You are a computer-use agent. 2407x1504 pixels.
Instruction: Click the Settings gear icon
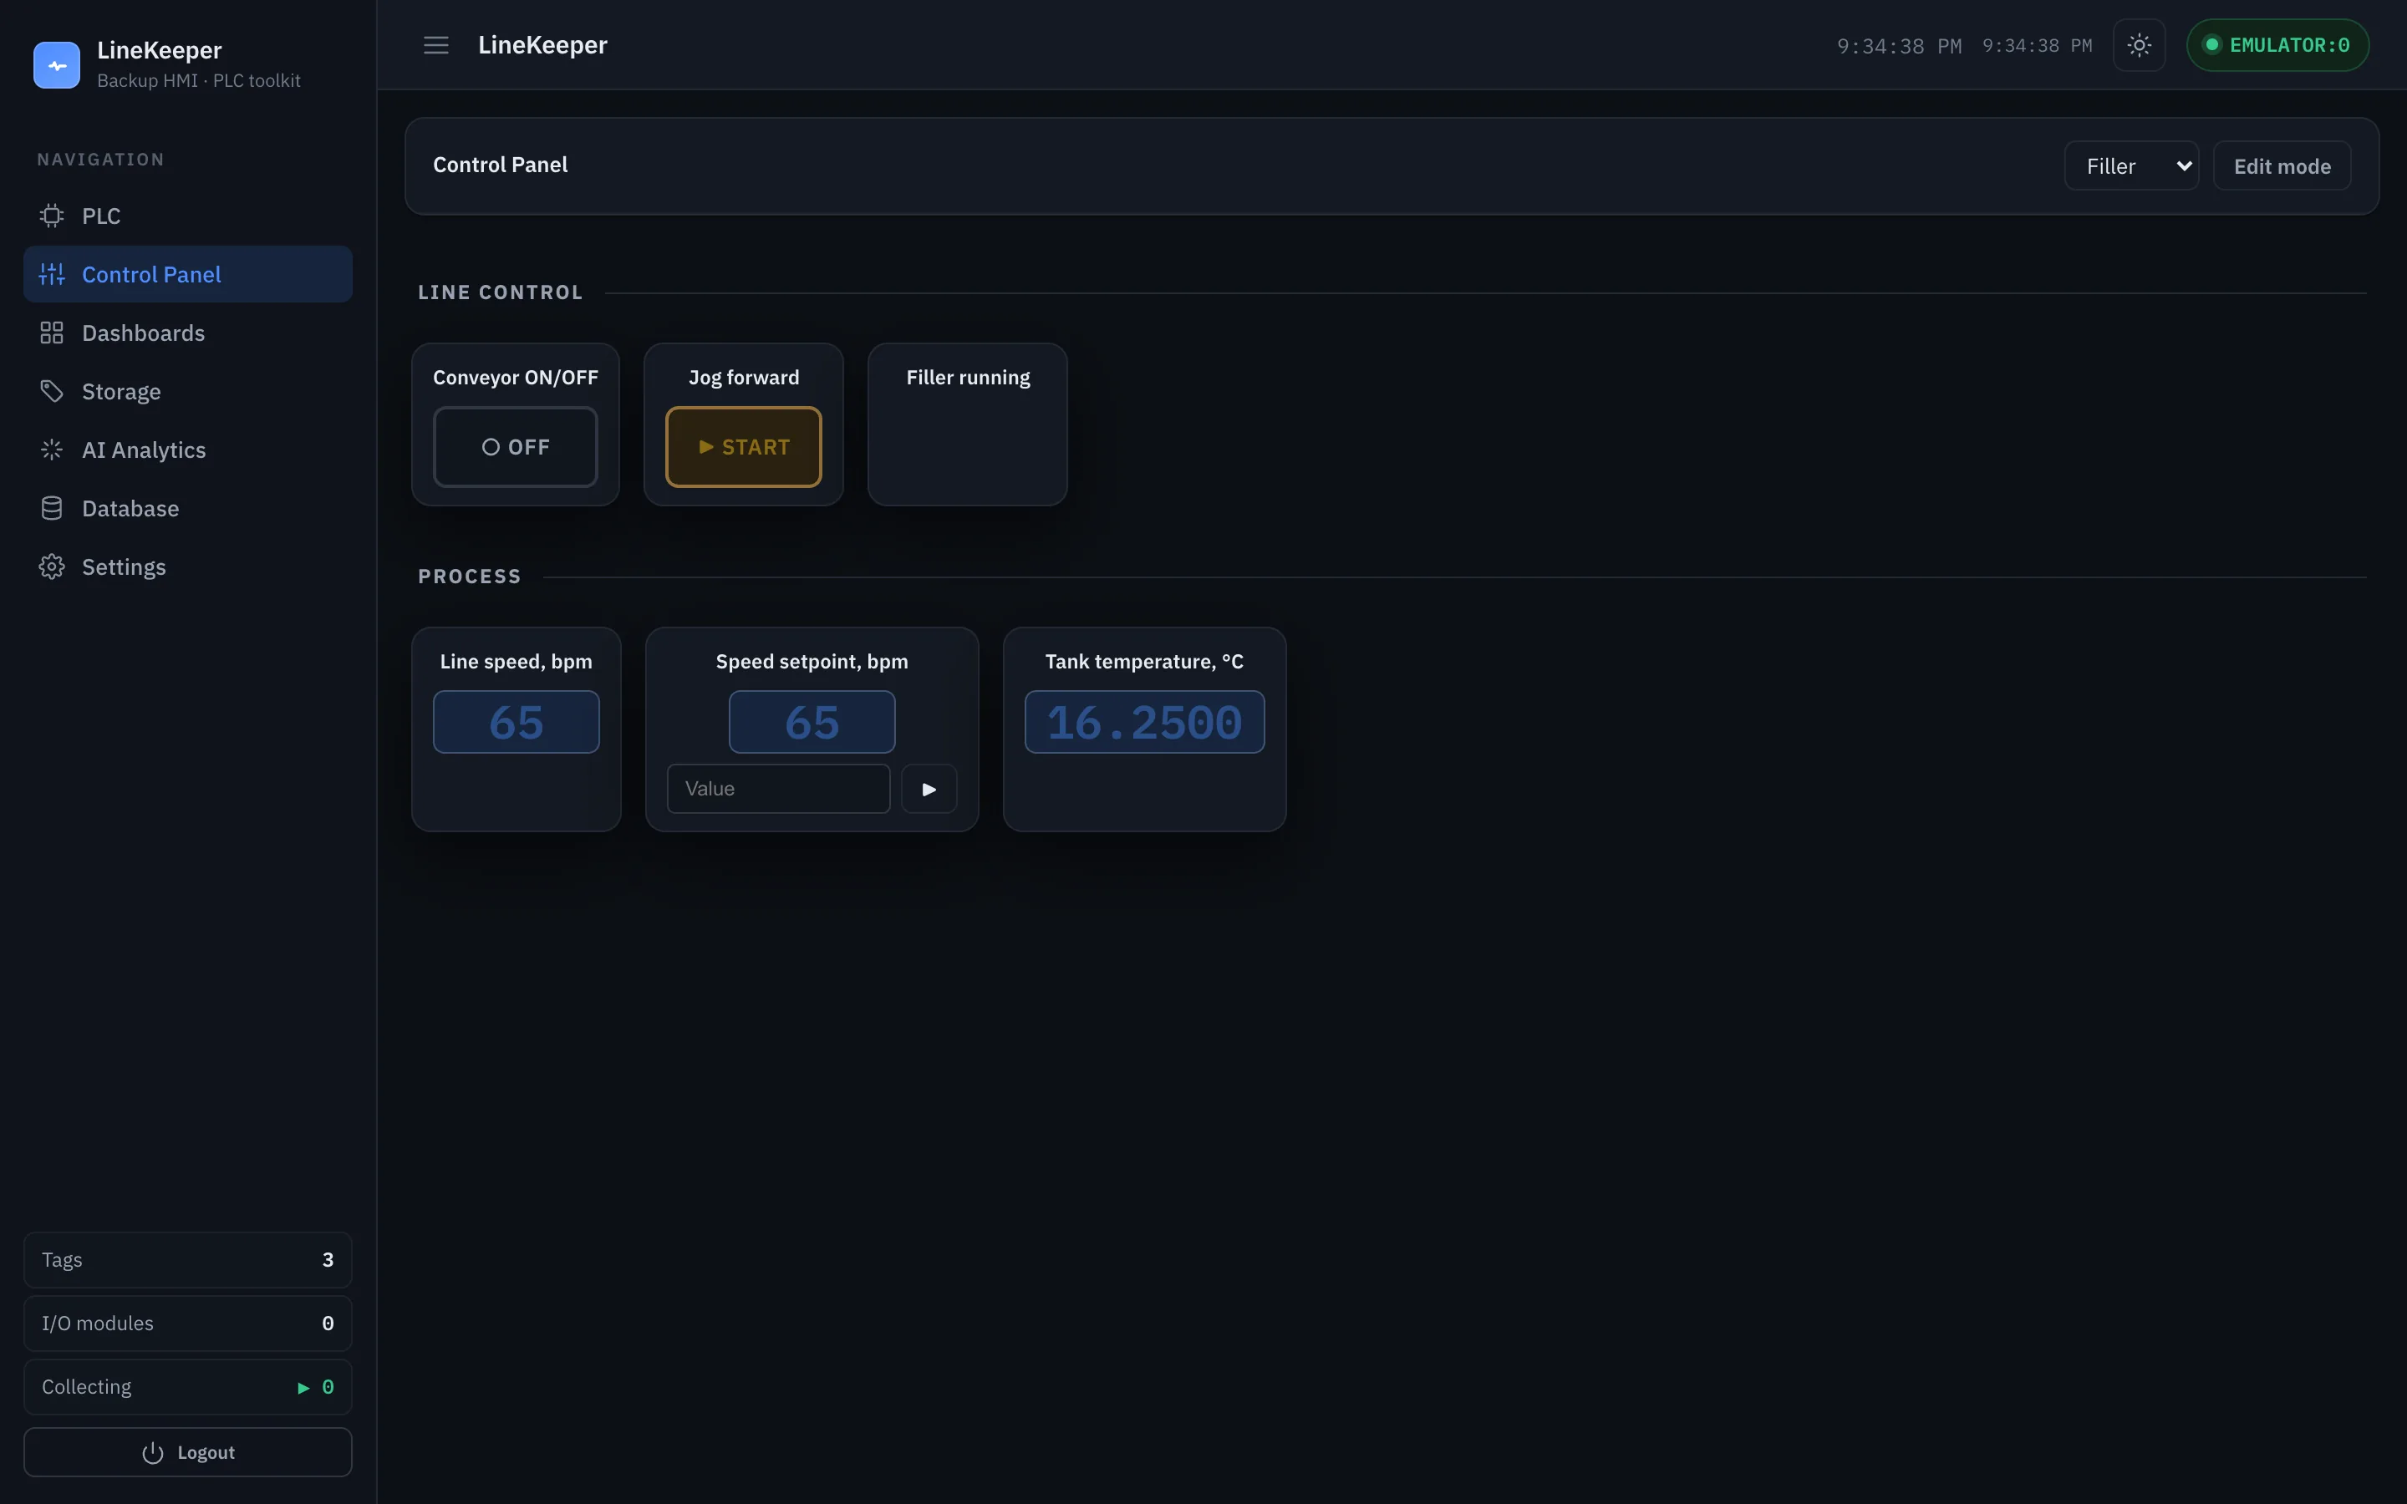coord(52,567)
